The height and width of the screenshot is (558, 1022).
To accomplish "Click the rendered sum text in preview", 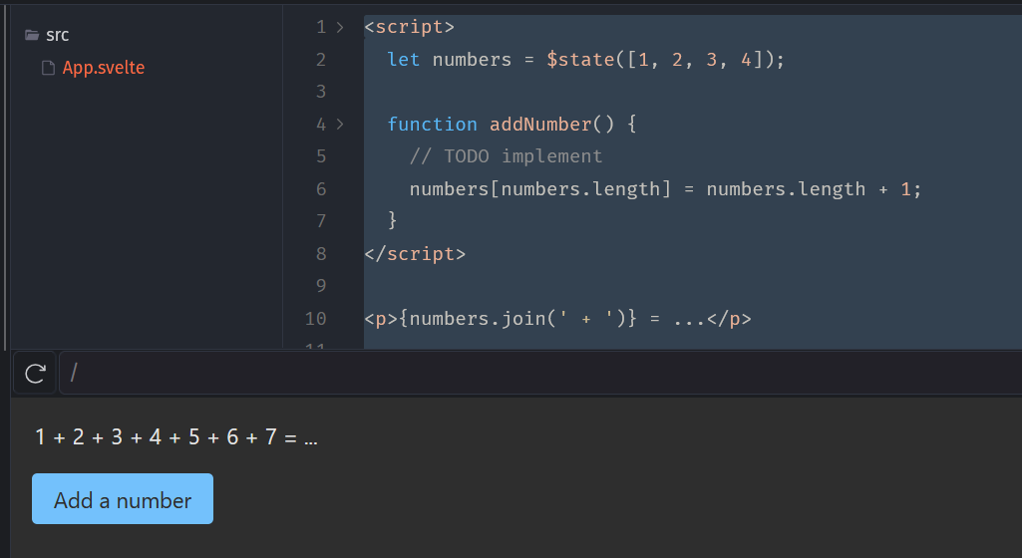I will (175, 437).
